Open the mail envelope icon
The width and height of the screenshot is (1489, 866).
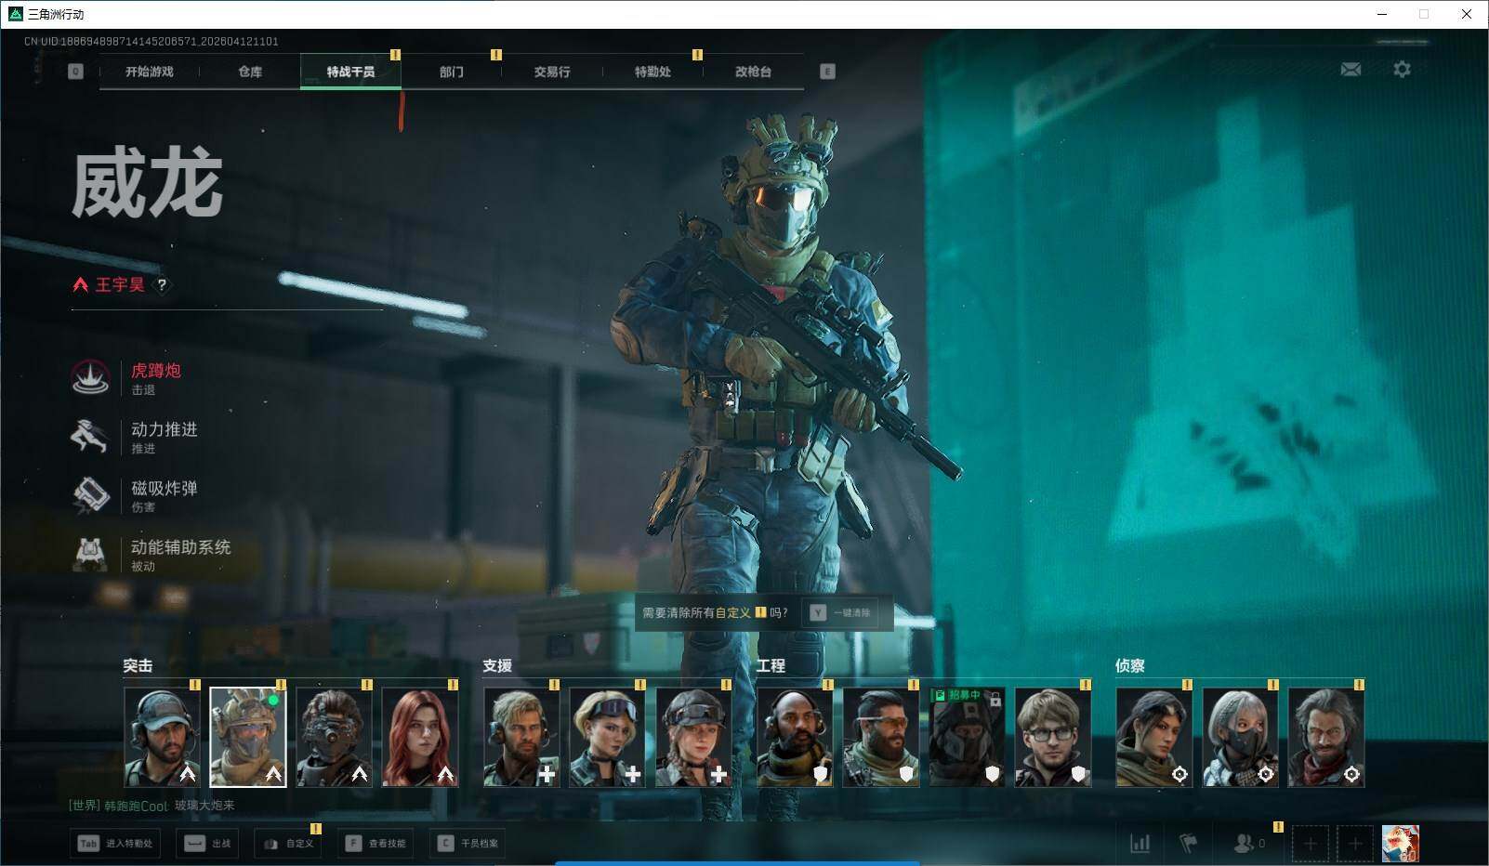point(1351,70)
